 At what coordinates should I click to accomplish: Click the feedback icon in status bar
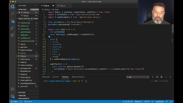point(167,102)
